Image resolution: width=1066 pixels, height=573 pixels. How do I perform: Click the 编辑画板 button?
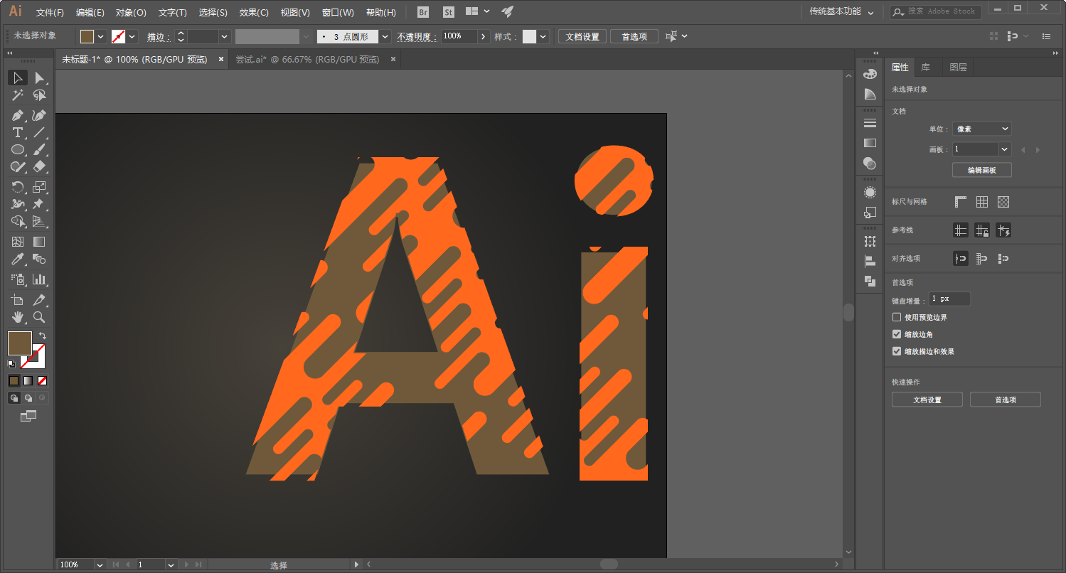(981, 170)
